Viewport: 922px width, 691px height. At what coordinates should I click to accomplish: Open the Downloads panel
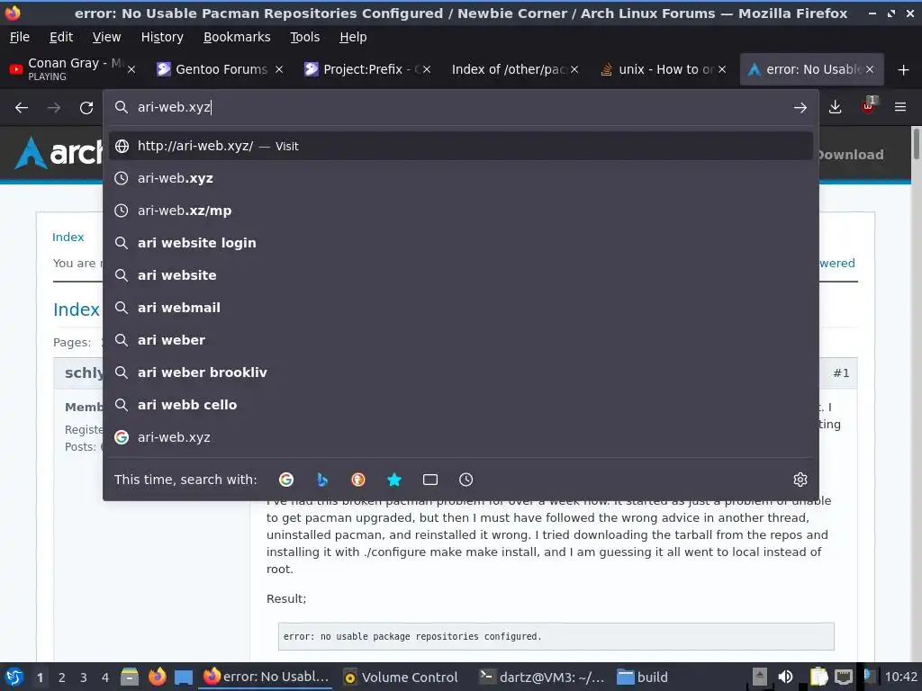(x=835, y=107)
